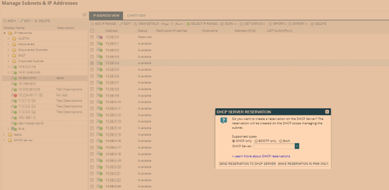389x190 pixels.
Task: Switch to the Chart View tab
Action: tap(136, 16)
